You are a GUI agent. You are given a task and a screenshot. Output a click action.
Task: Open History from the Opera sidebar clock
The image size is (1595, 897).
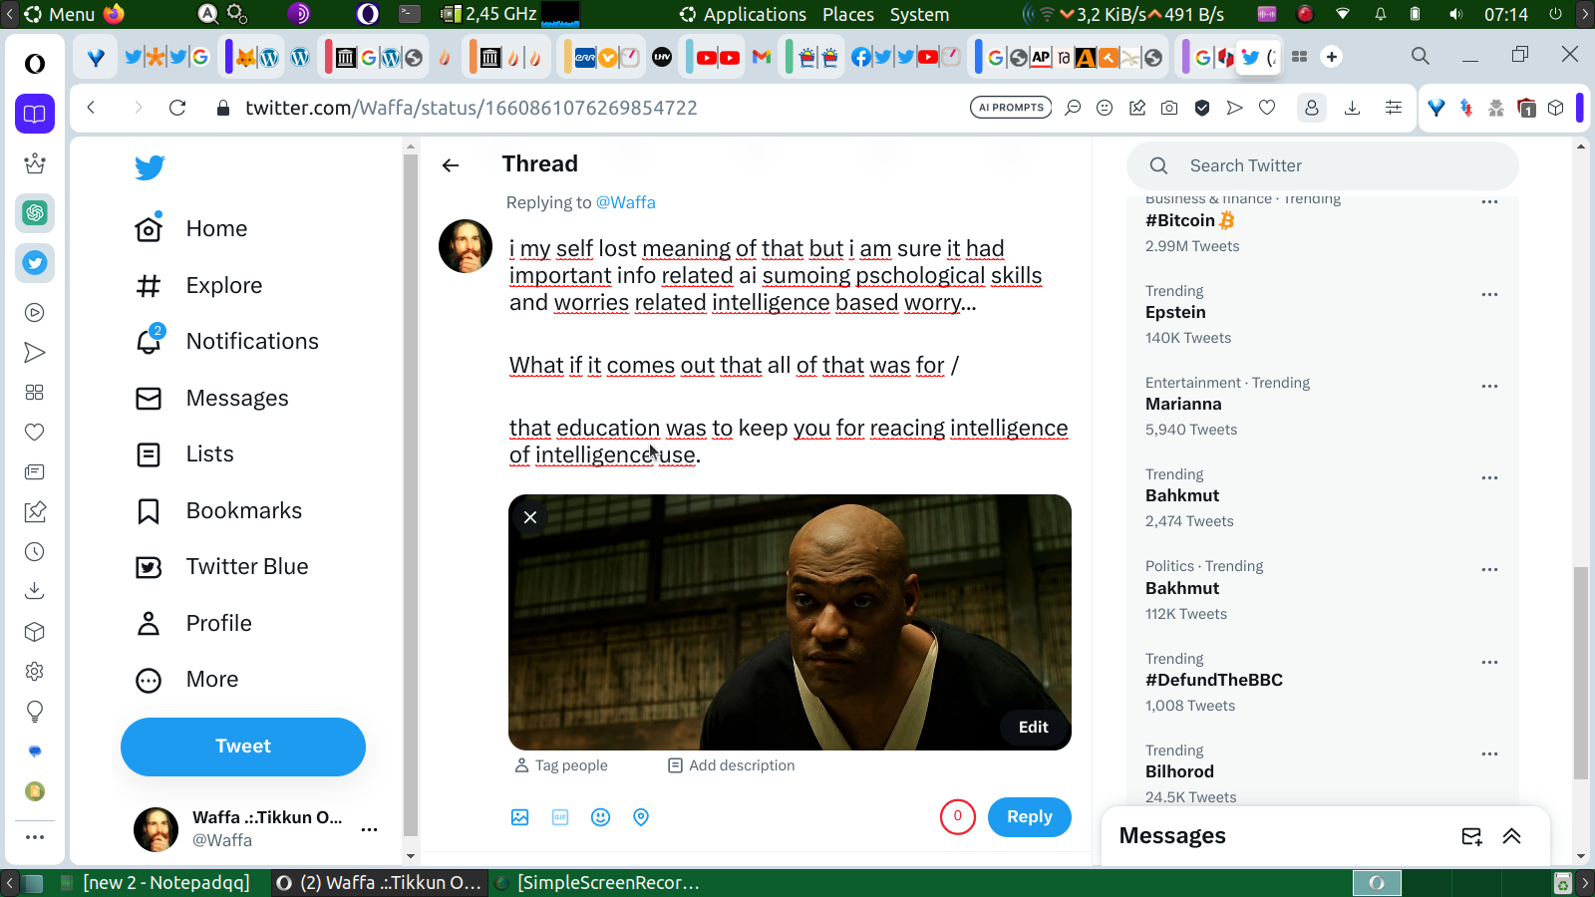(35, 551)
